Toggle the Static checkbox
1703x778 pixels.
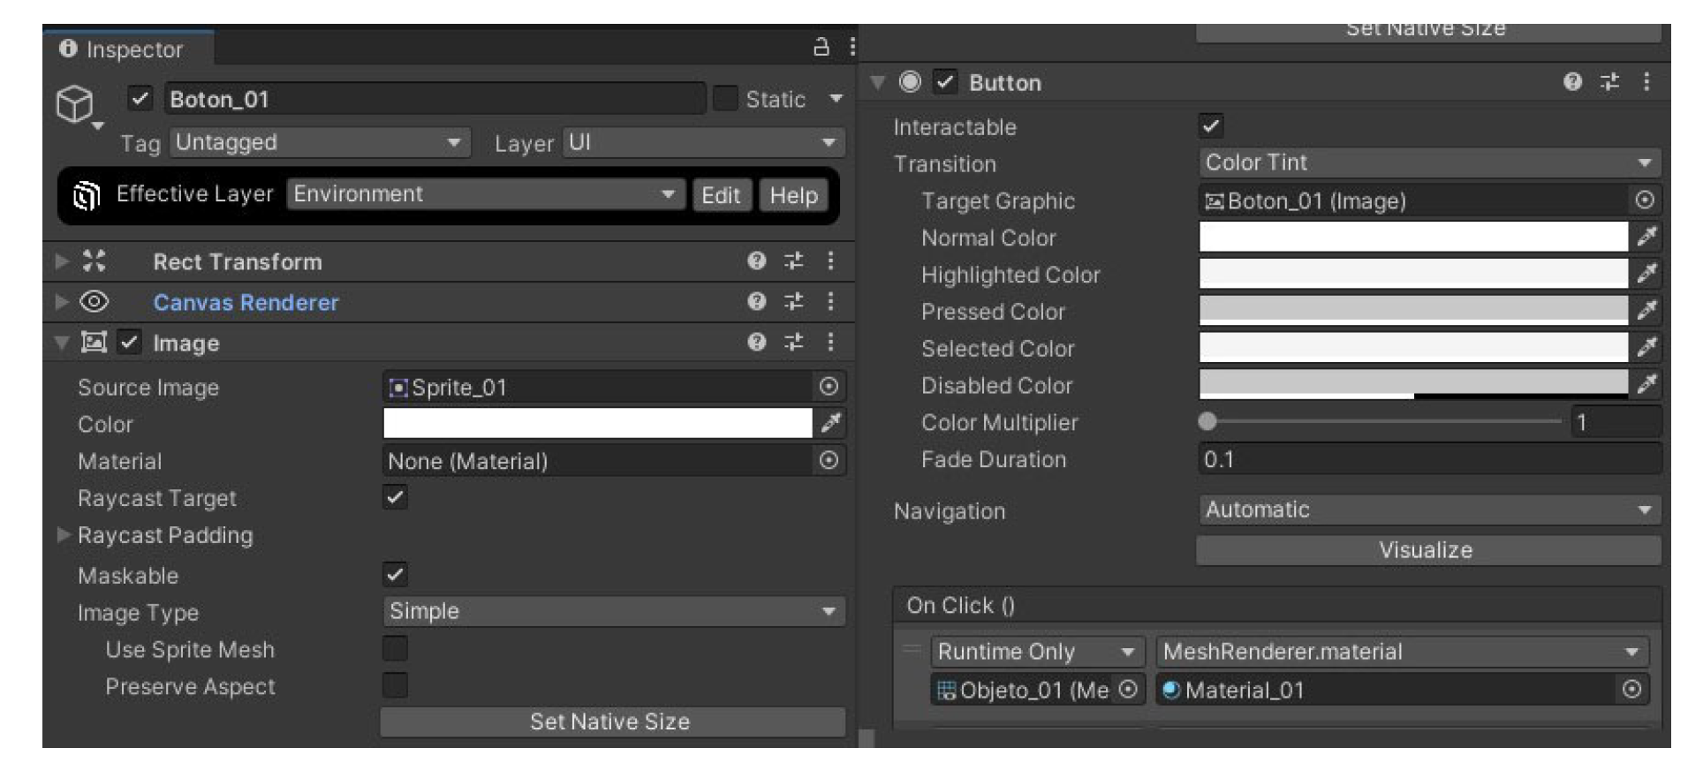[724, 99]
